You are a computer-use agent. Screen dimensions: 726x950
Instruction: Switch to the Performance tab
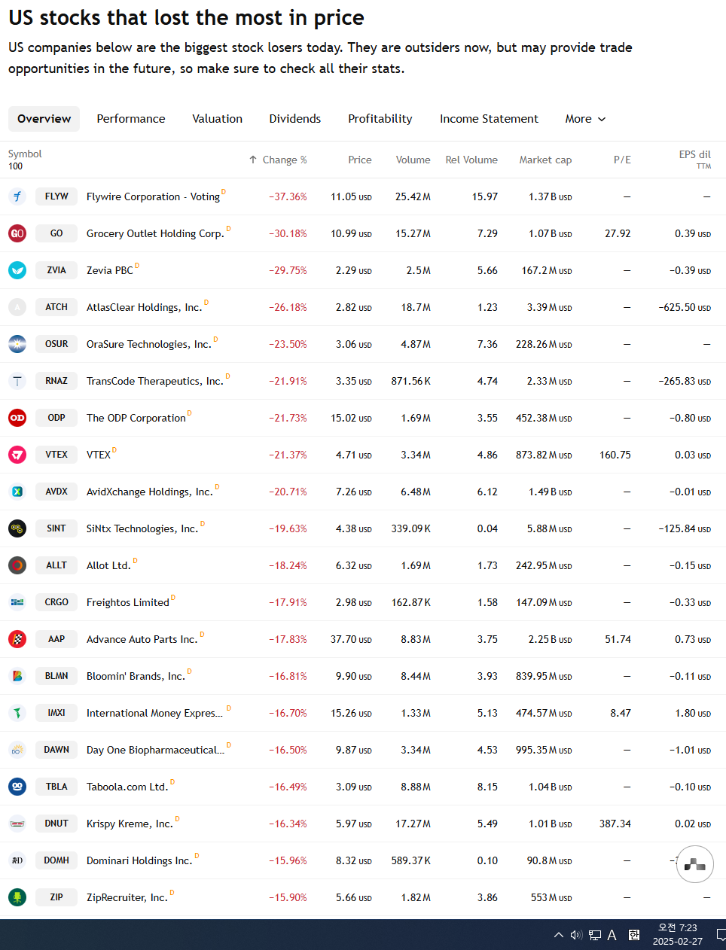pos(131,119)
